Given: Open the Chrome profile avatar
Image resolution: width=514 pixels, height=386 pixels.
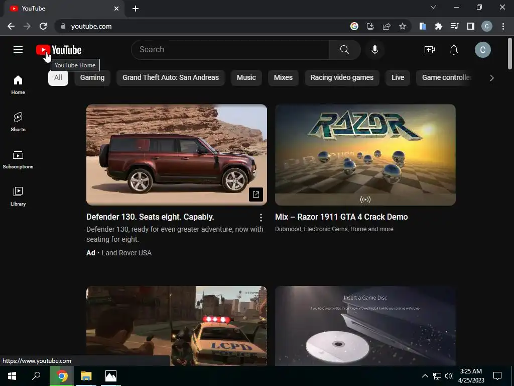Looking at the screenshot, I should tap(487, 26).
